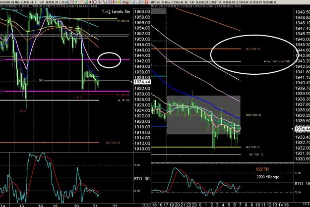This screenshot has width=310, height=207.
Task: Click the 1960.00 price axis label
Action: [142, 12]
